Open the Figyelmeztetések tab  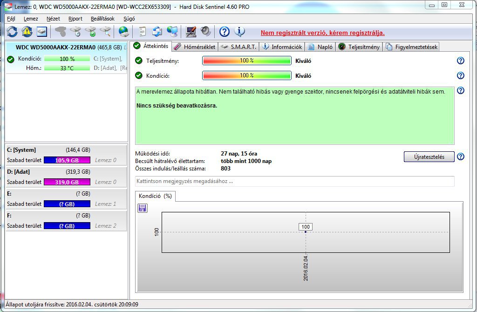click(411, 47)
